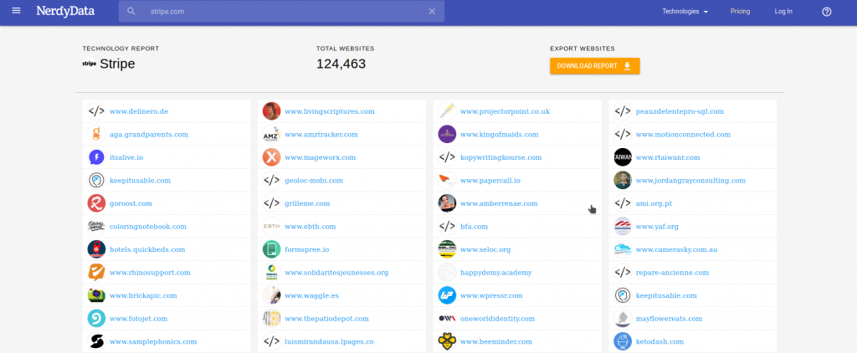Click the search magnifier icon
857x353 pixels.
(x=131, y=11)
